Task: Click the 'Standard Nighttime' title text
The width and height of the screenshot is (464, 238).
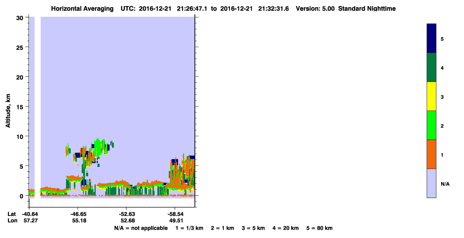Action: tap(367, 9)
